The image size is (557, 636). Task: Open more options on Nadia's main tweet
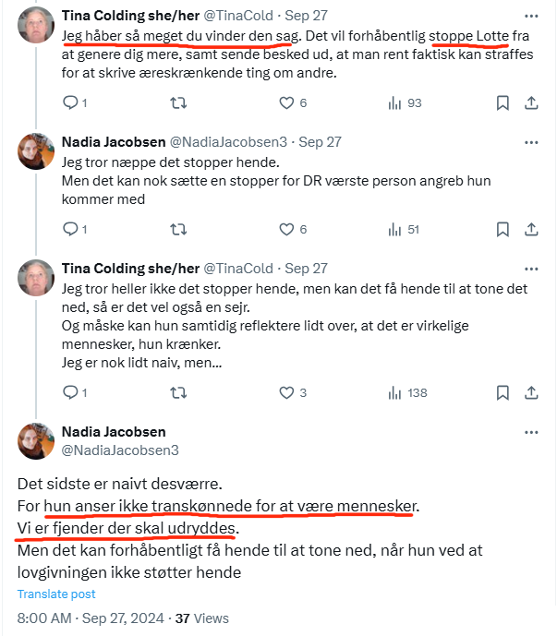click(x=530, y=432)
